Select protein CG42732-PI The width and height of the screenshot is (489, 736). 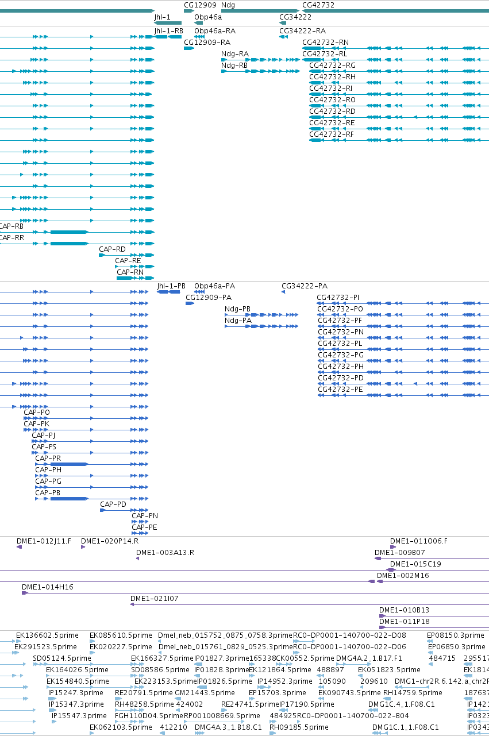pos(338,297)
